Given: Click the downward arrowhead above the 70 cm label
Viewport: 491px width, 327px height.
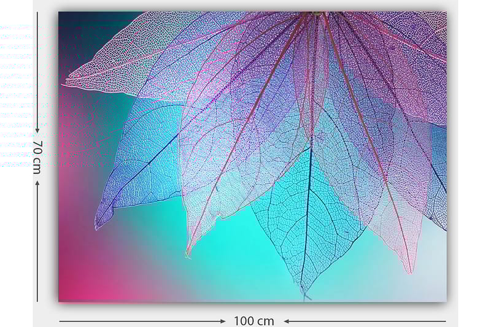Looking at the screenshot, I should pos(37,130).
